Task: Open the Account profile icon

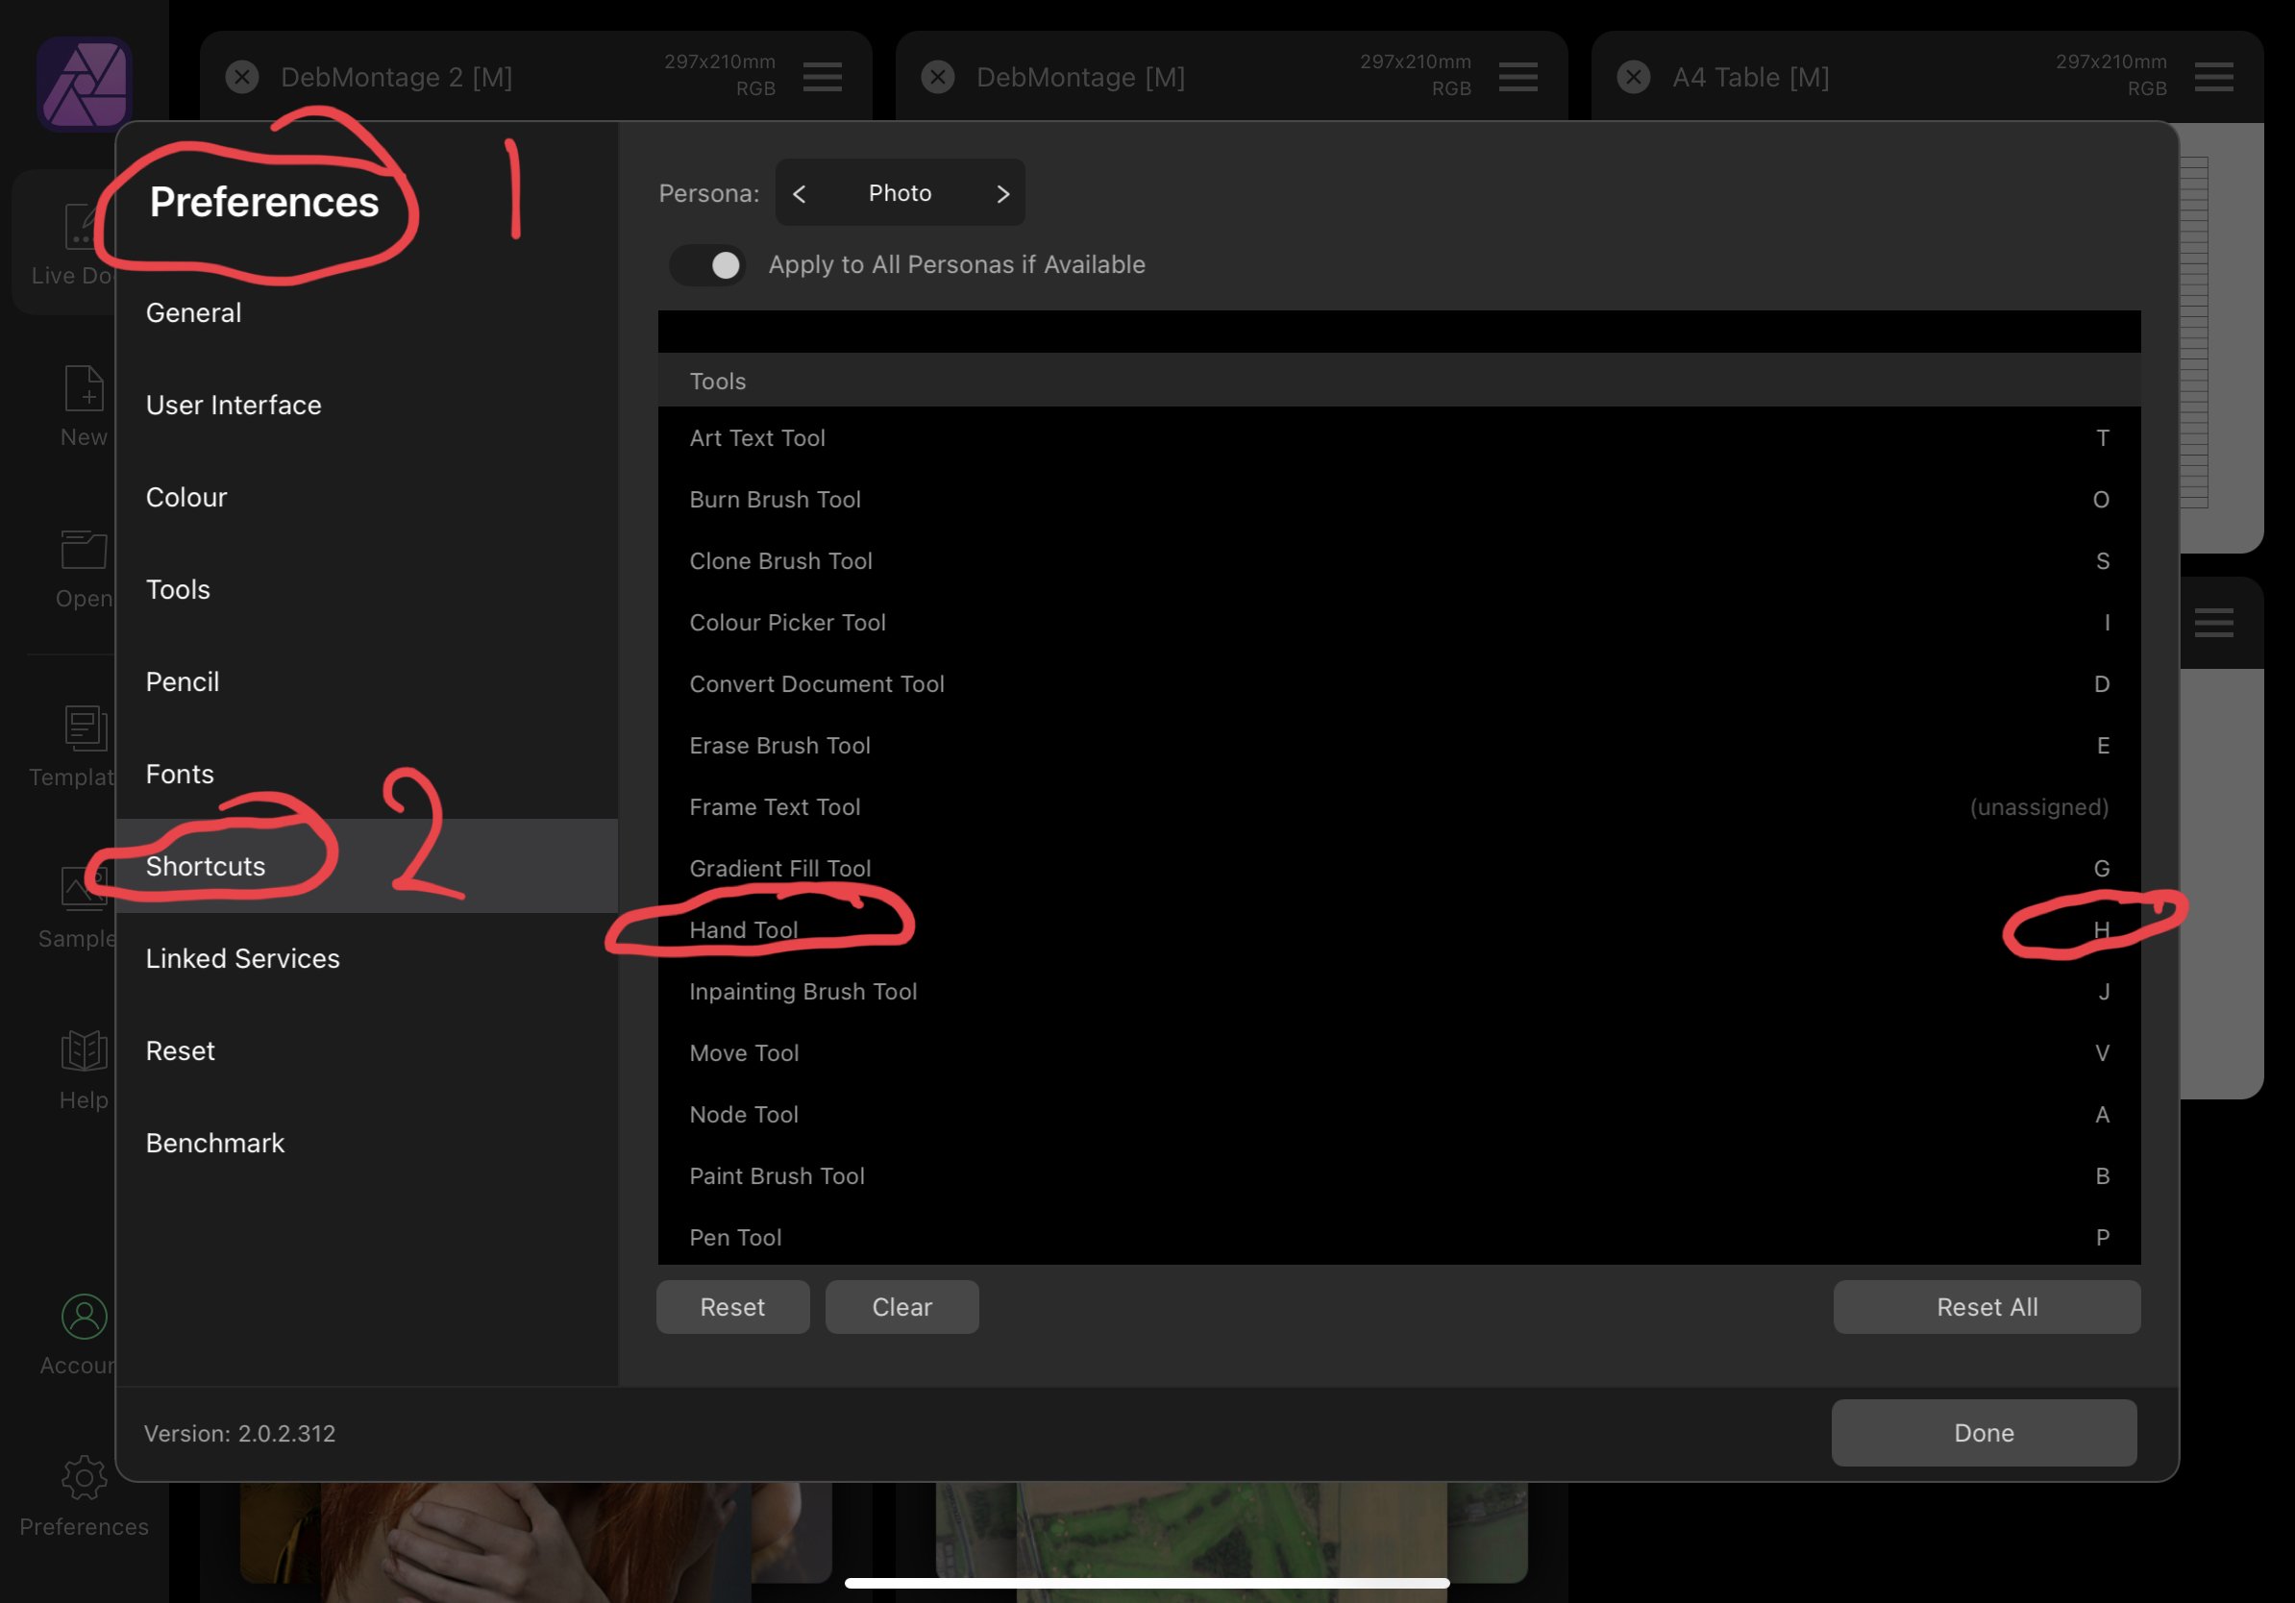Action: (x=84, y=1317)
